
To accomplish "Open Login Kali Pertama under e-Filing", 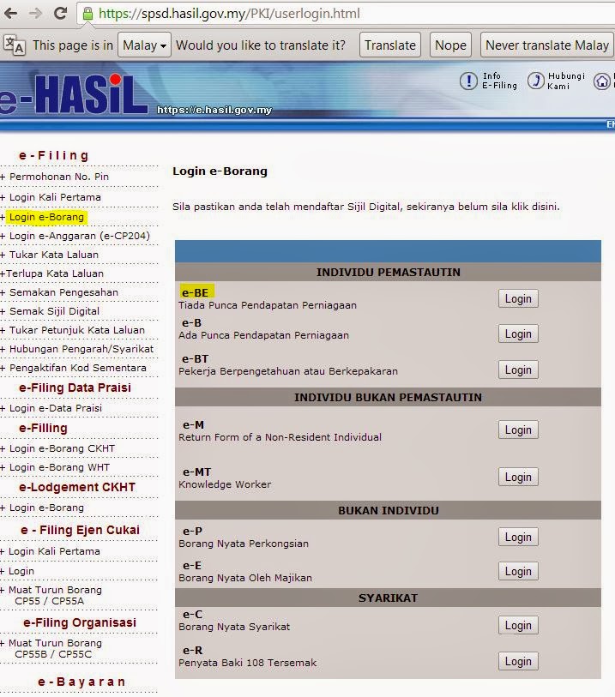I will pos(55,197).
